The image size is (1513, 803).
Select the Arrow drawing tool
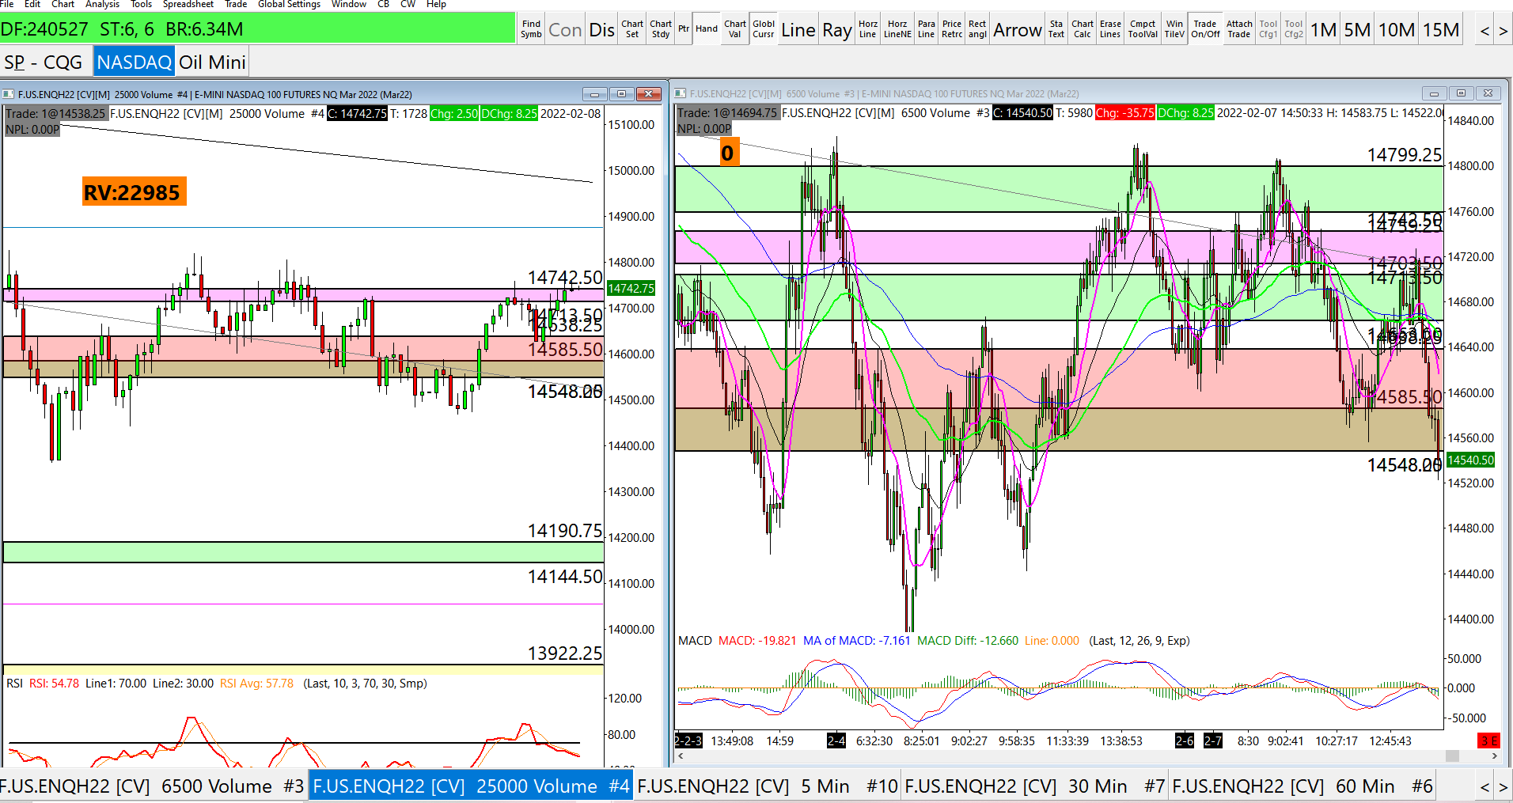(x=1018, y=29)
